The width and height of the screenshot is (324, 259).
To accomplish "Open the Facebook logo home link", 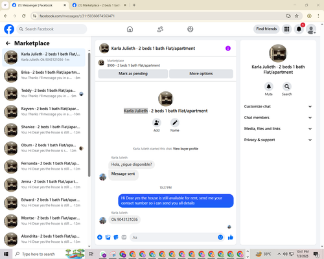I will [x=9, y=29].
